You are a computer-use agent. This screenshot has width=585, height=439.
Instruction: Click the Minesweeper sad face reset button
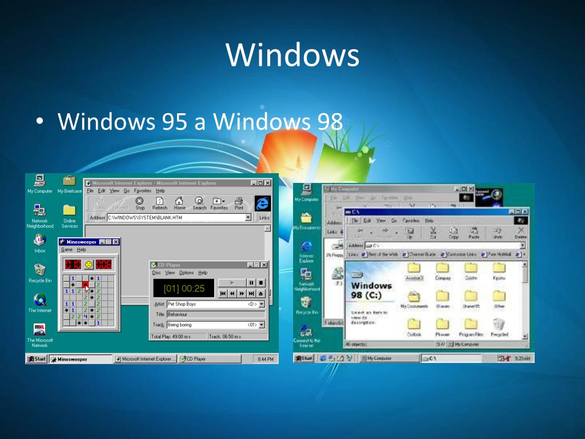point(89,264)
